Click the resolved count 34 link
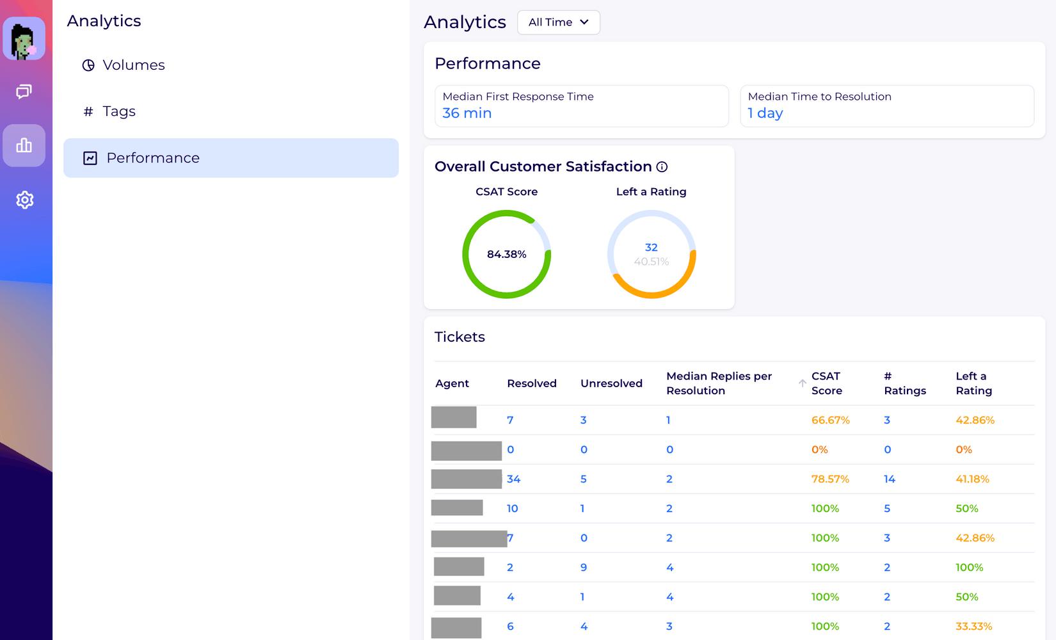The width and height of the screenshot is (1056, 640). coord(514,479)
